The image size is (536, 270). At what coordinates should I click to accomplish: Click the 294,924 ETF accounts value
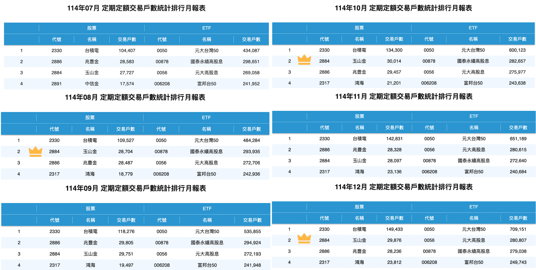click(252, 243)
